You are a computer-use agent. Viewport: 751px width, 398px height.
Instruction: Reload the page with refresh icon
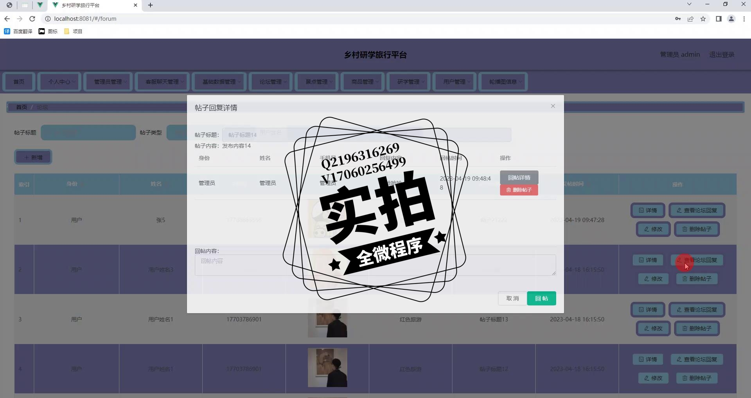(x=32, y=19)
